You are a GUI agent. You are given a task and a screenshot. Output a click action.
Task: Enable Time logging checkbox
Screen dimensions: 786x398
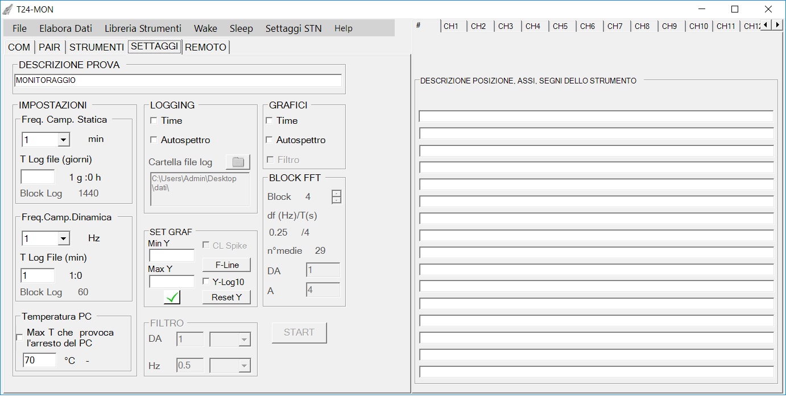point(154,121)
